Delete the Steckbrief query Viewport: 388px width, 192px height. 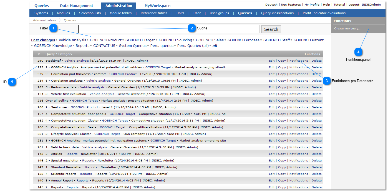tap(317, 61)
